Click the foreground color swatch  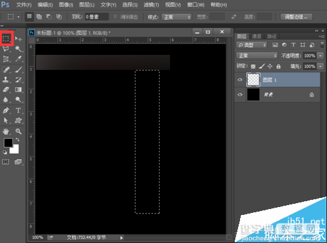[8, 142]
